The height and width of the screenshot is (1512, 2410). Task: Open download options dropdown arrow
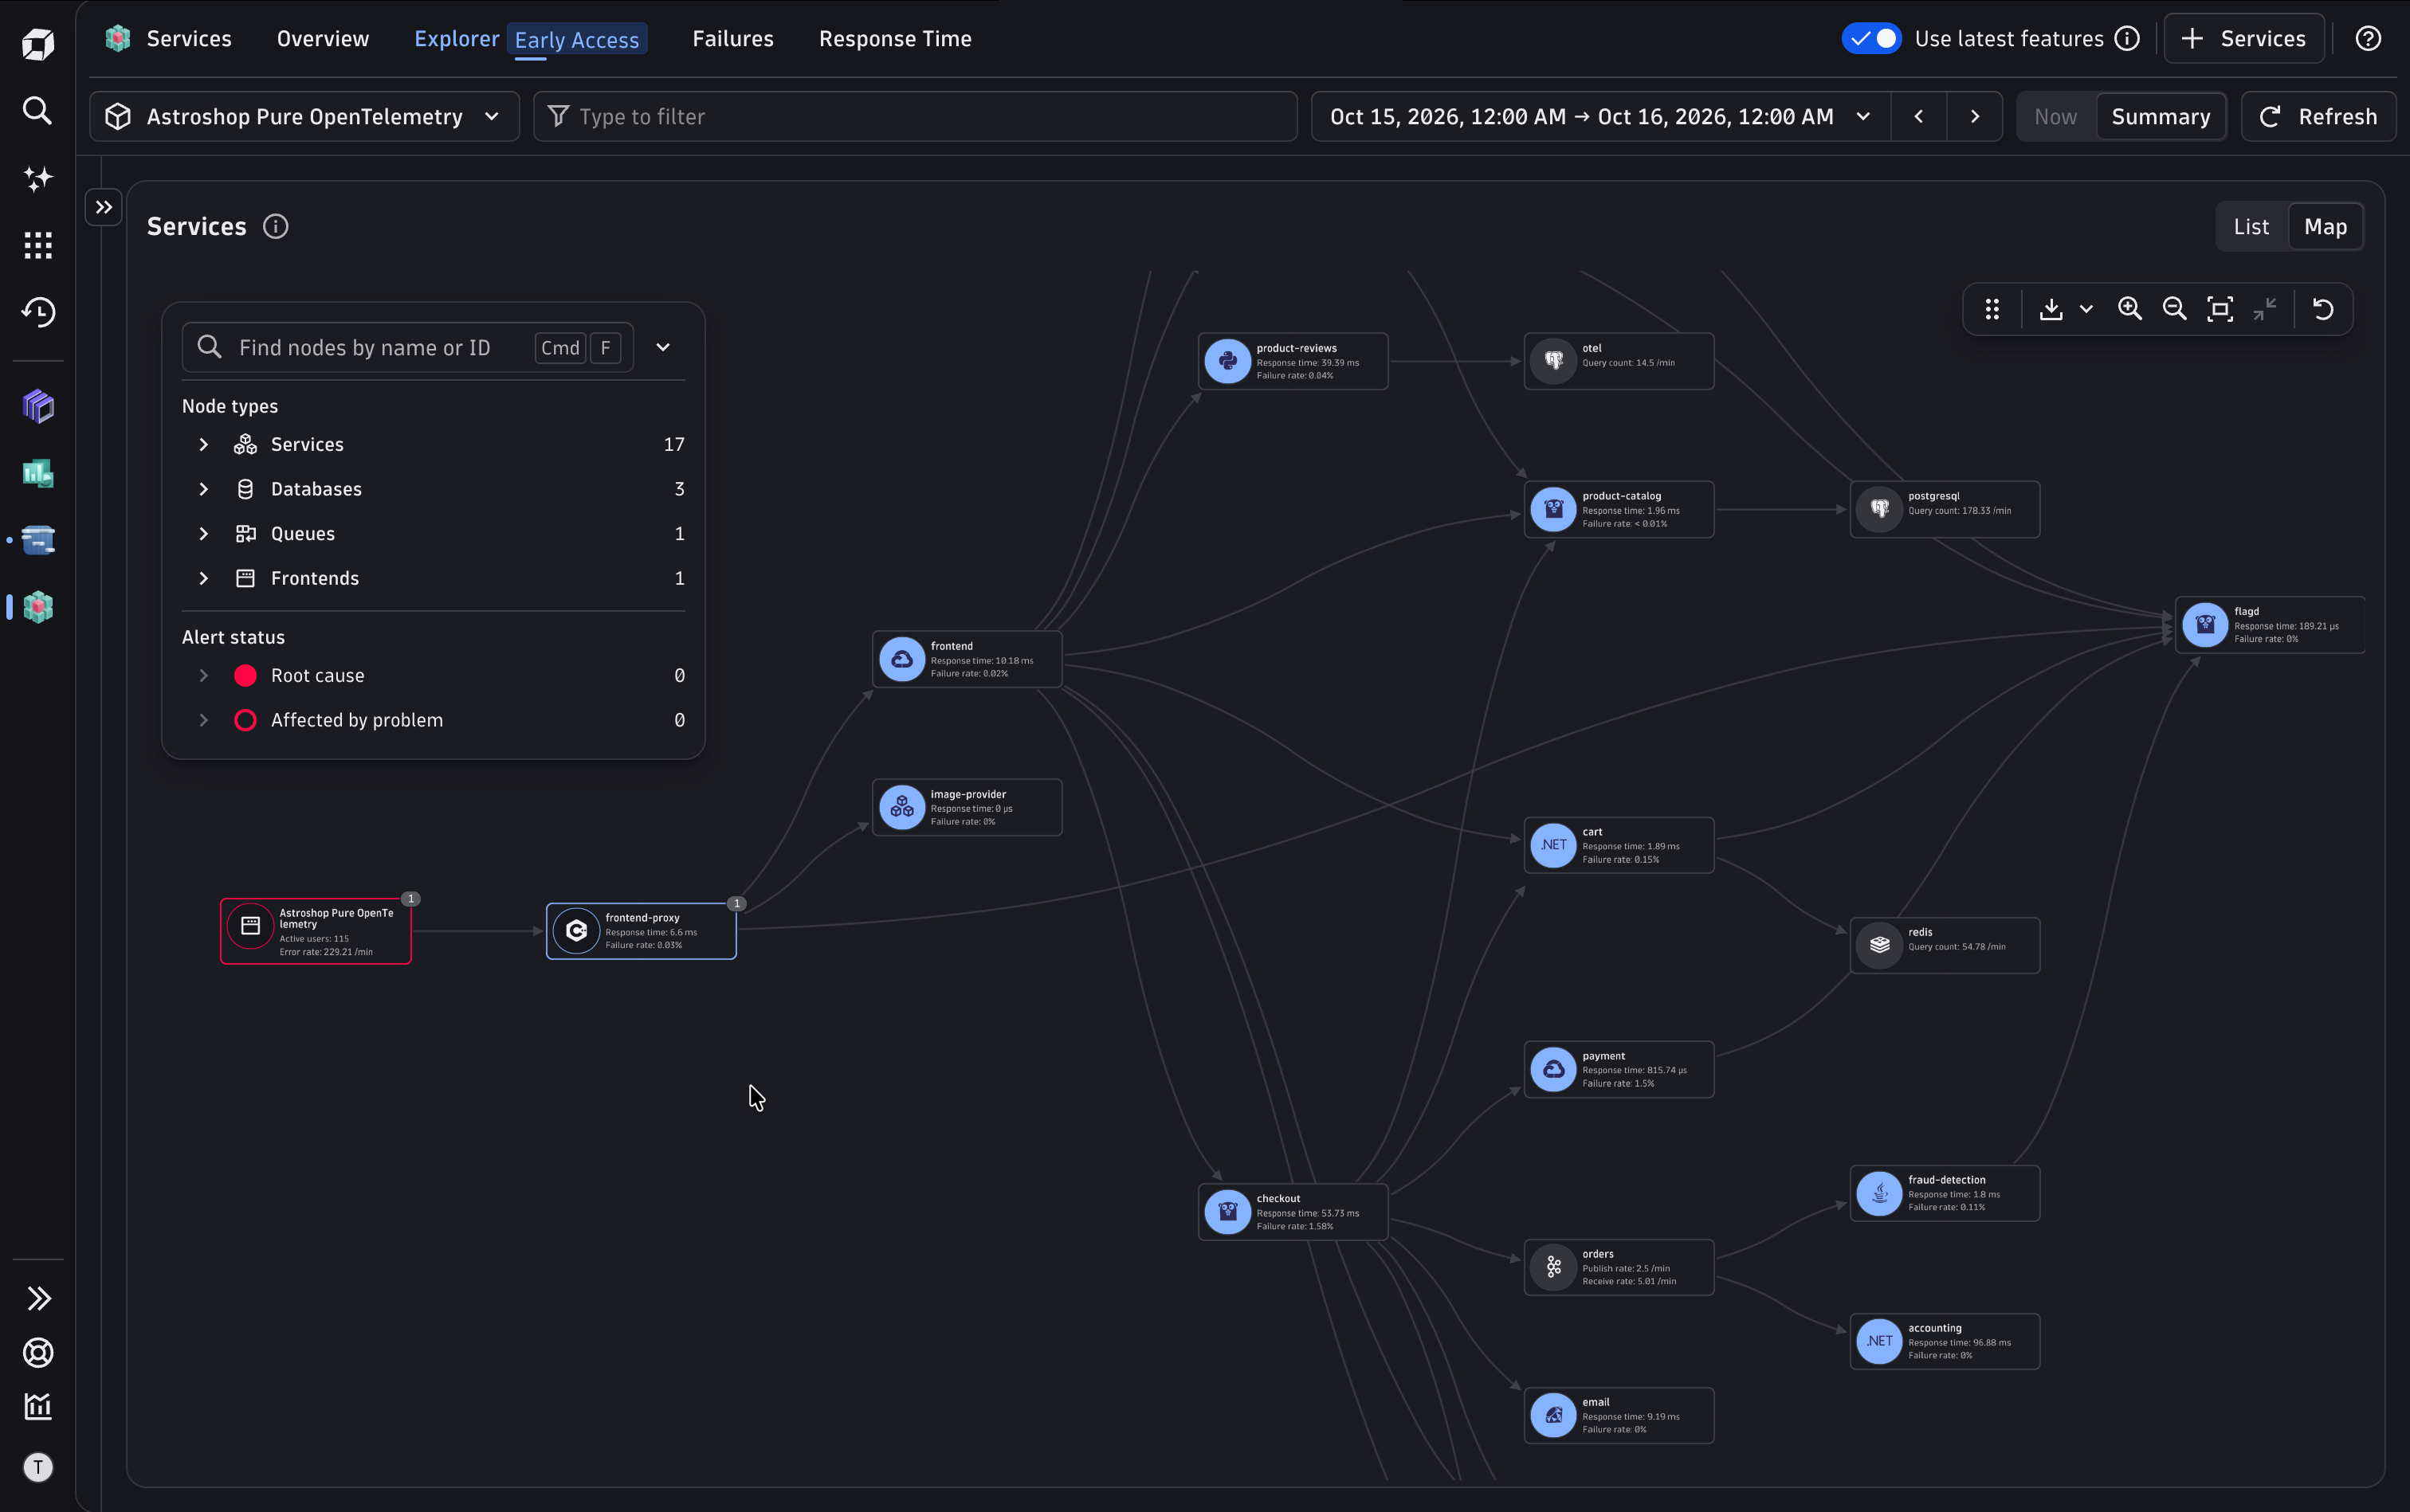pyautogui.click(x=2086, y=309)
